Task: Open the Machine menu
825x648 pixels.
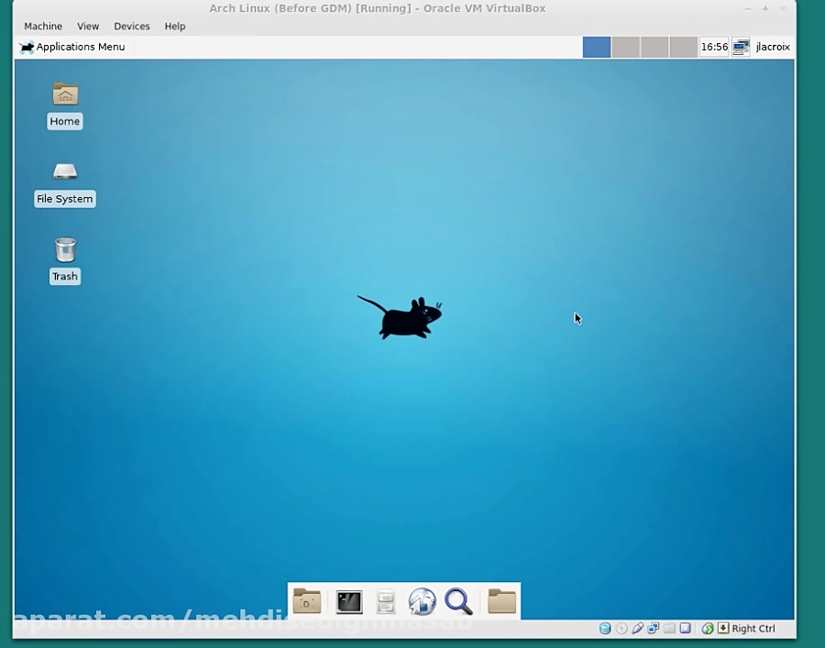Action: (42, 26)
